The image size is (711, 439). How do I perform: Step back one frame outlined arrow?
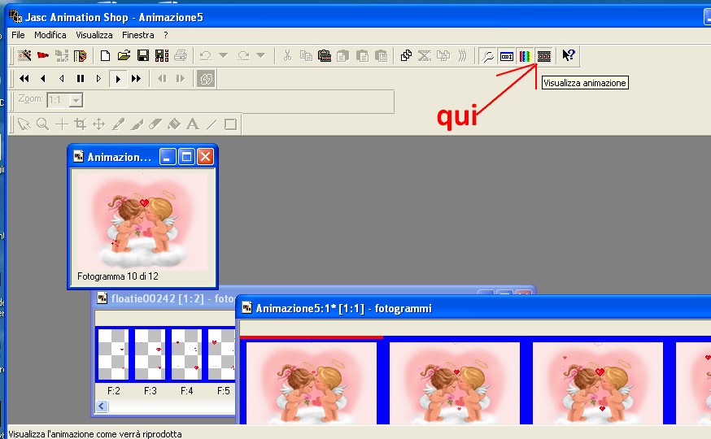pyautogui.click(x=62, y=78)
